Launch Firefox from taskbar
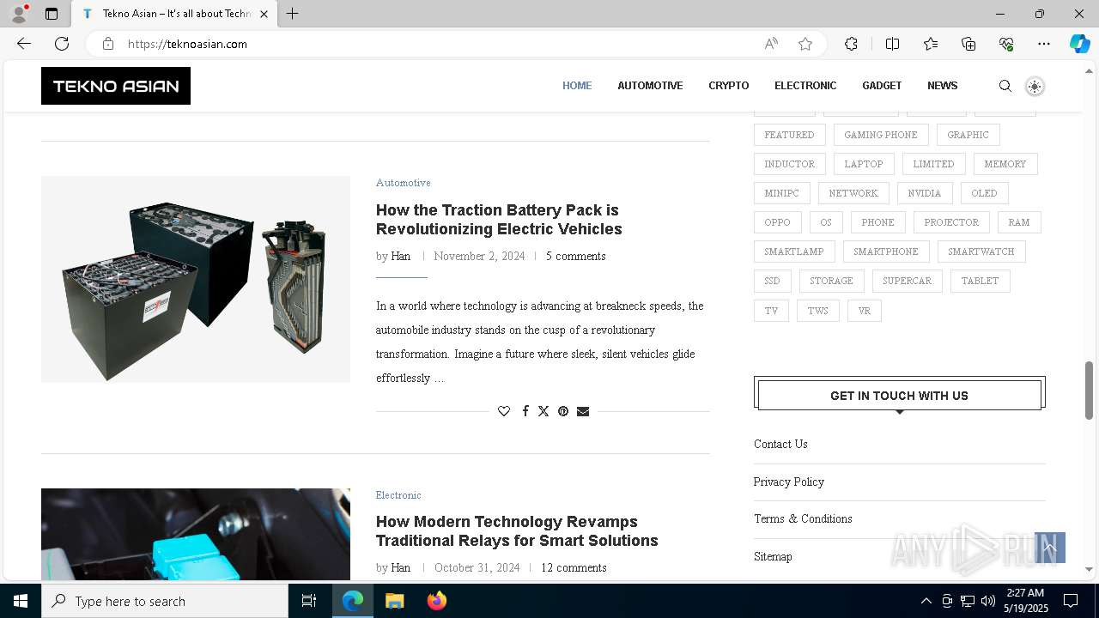Image resolution: width=1099 pixels, height=618 pixels. [x=437, y=601]
